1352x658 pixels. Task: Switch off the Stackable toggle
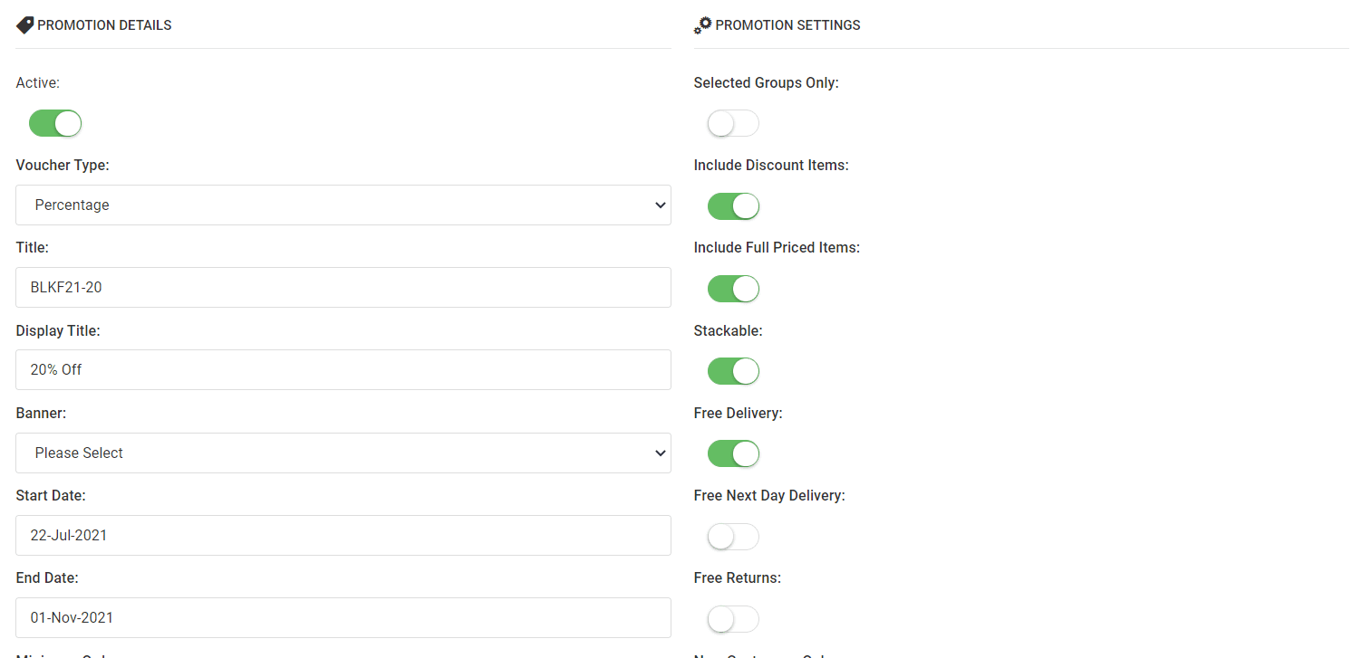[x=733, y=371]
